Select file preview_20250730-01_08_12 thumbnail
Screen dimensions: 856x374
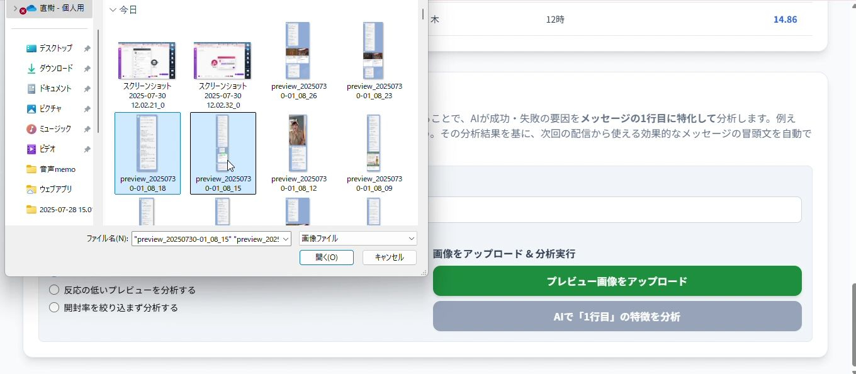298,144
